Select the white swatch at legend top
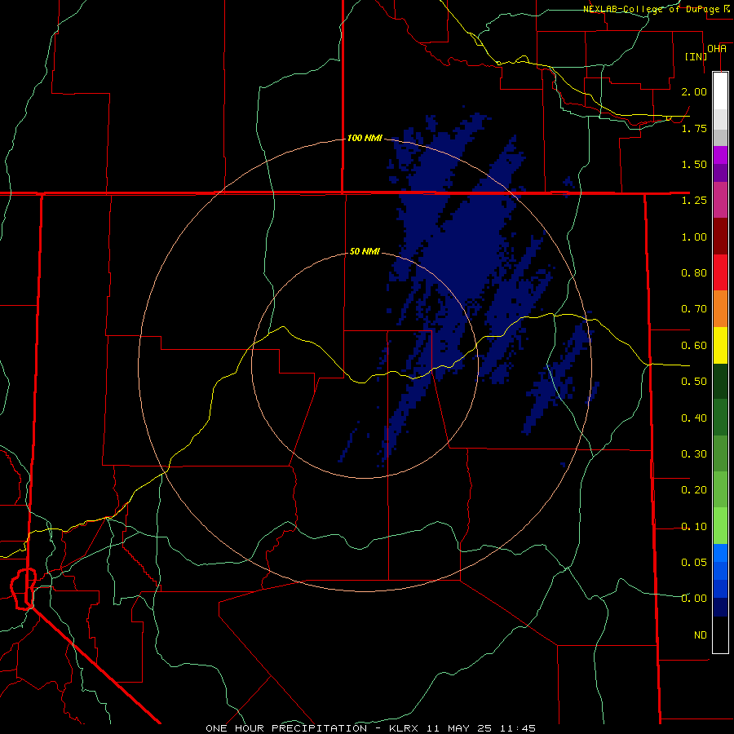The height and width of the screenshot is (734, 734). click(x=720, y=91)
